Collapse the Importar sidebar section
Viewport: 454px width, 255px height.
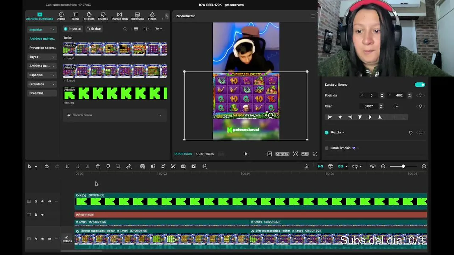coord(42,30)
